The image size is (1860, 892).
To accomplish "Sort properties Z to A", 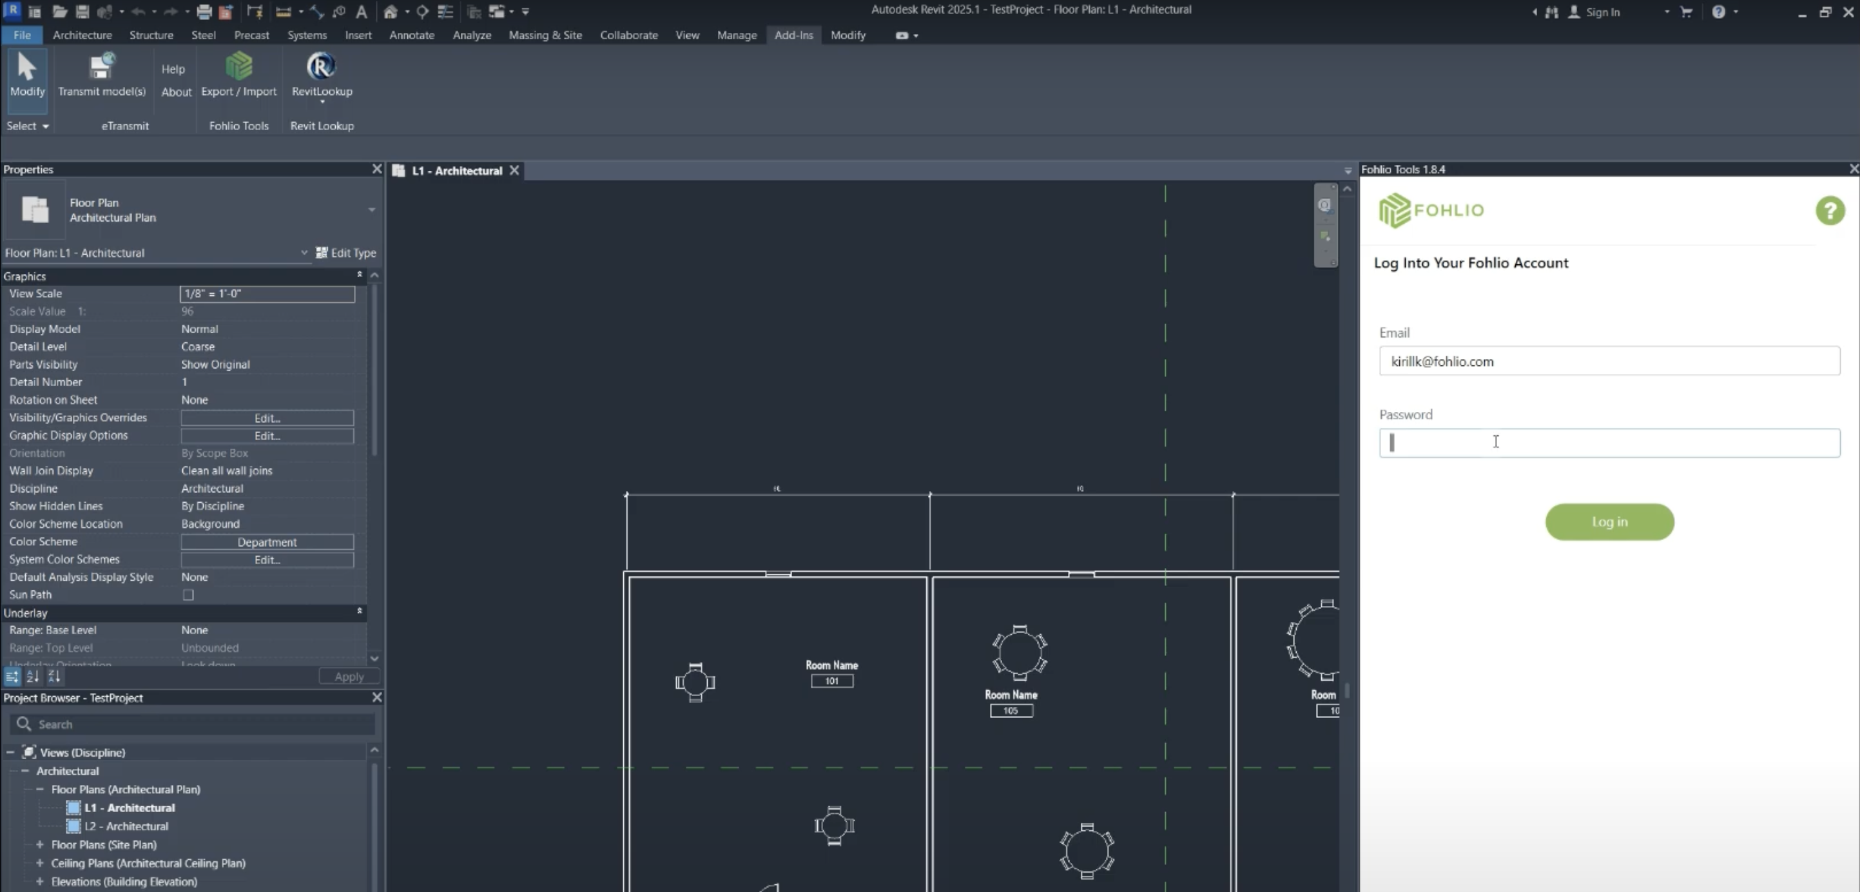I will coord(55,677).
